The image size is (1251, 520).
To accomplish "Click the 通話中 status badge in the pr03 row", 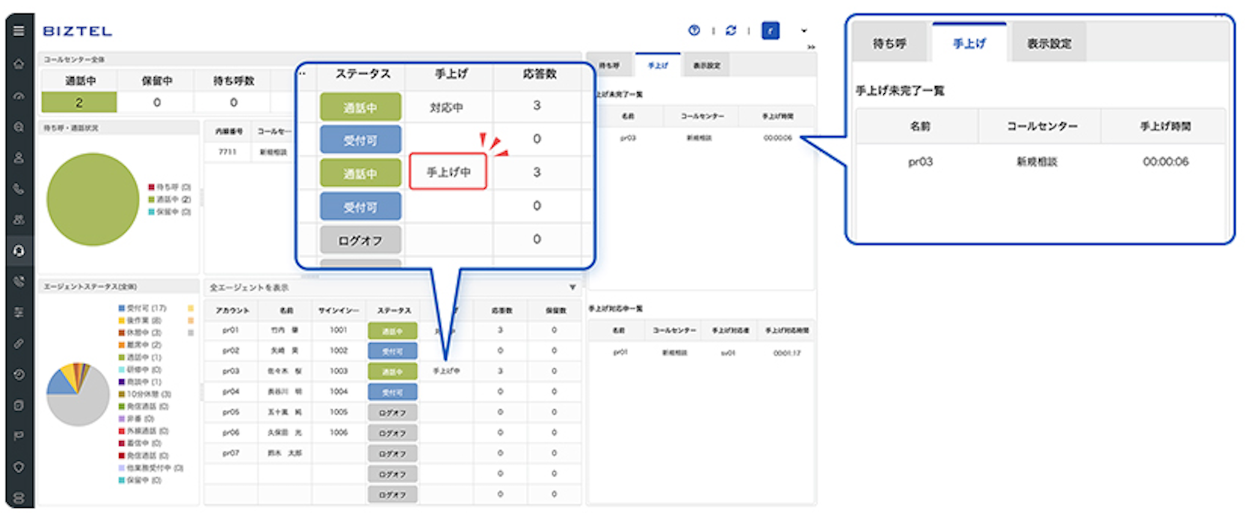I will pos(393,371).
